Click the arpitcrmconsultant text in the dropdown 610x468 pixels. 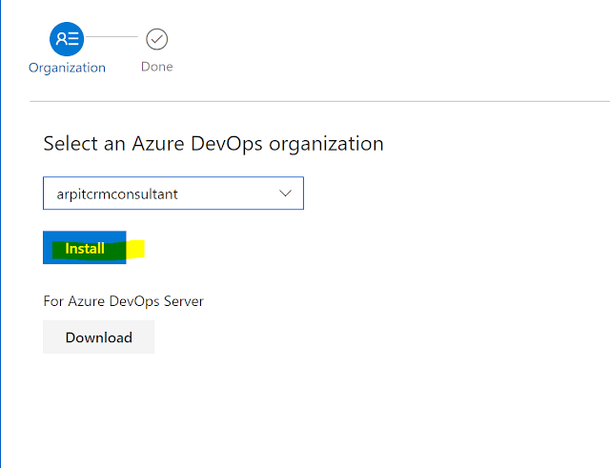coord(118,193)
